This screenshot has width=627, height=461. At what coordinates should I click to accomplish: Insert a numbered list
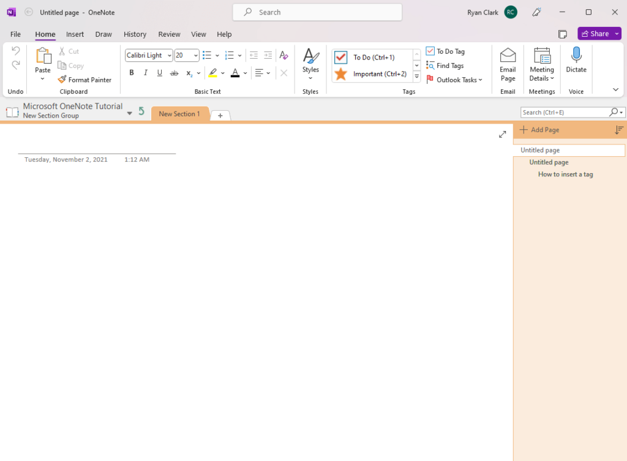click(x=229, y=55)
